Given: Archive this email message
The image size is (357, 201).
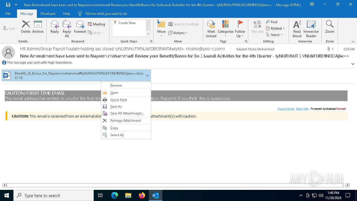Looking at the screenshot, I should click(38, 27).
